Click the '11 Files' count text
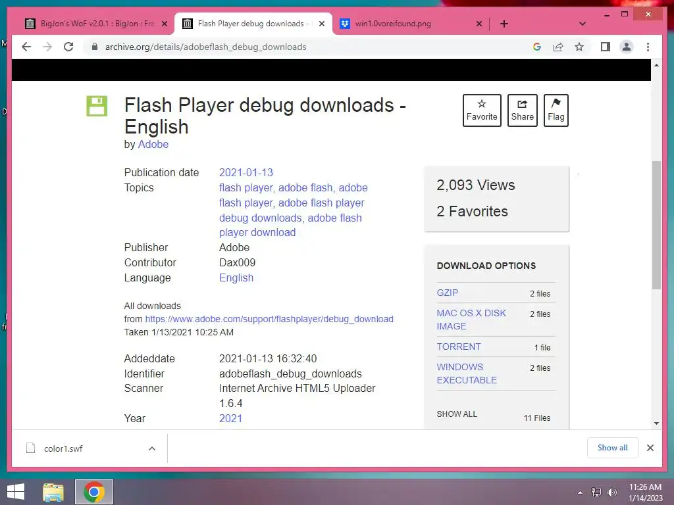 point(537,418)
